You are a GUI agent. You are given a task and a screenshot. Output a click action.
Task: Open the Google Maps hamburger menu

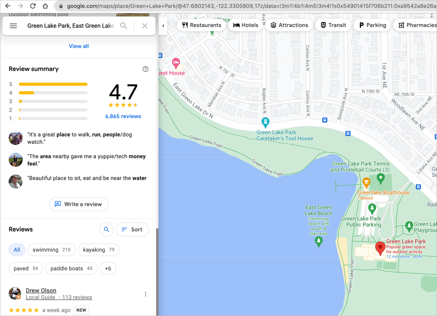tap(13, 26)
